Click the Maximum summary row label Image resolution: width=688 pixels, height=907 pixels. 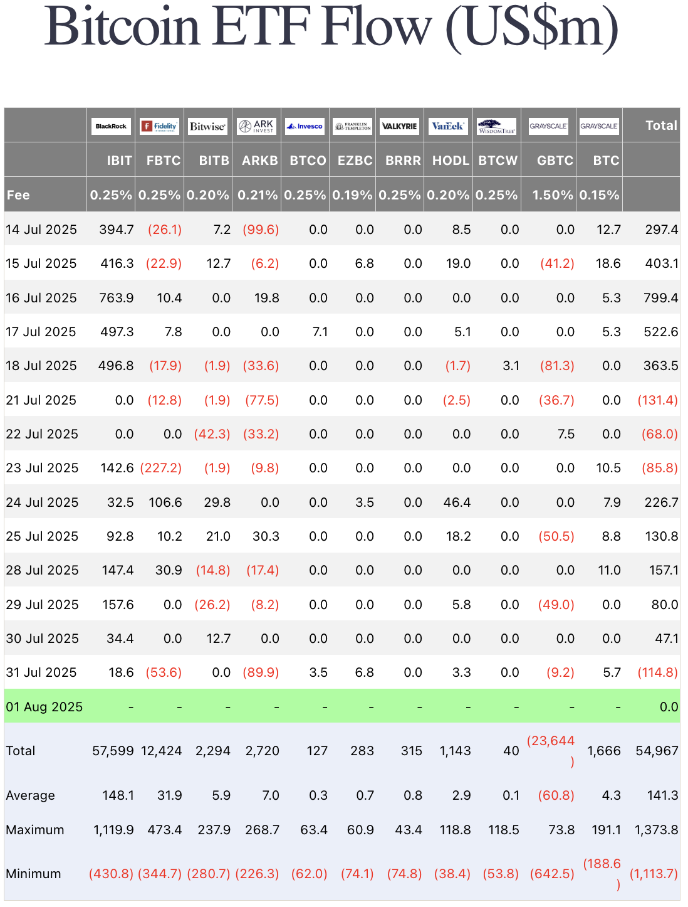(x=35, y=830)
